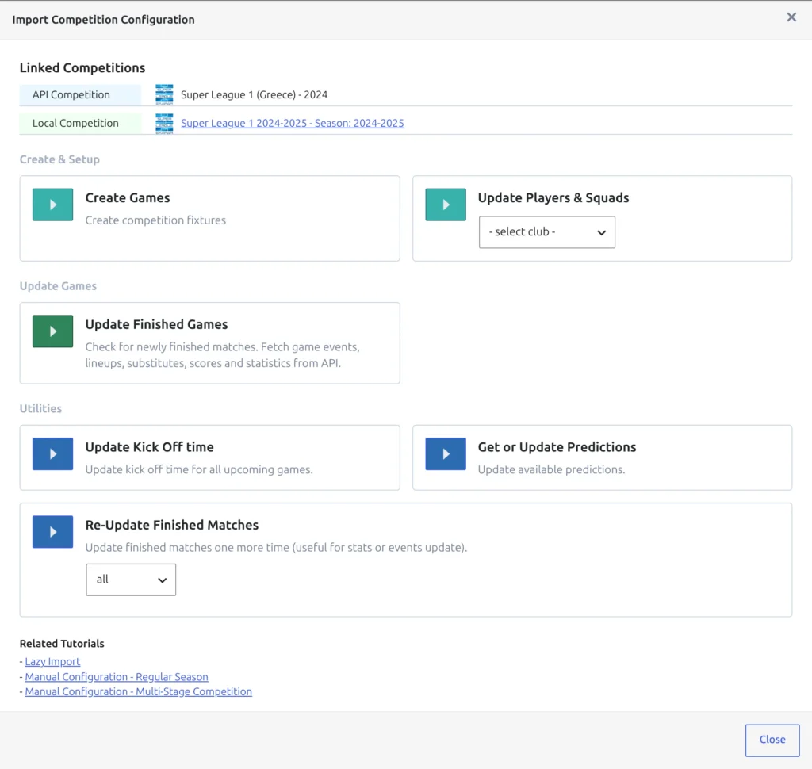The width and height of the screenshot is (812, 769).
Task: Open Super League 1 2024-2025 season link
Action: tap(292, 123)
